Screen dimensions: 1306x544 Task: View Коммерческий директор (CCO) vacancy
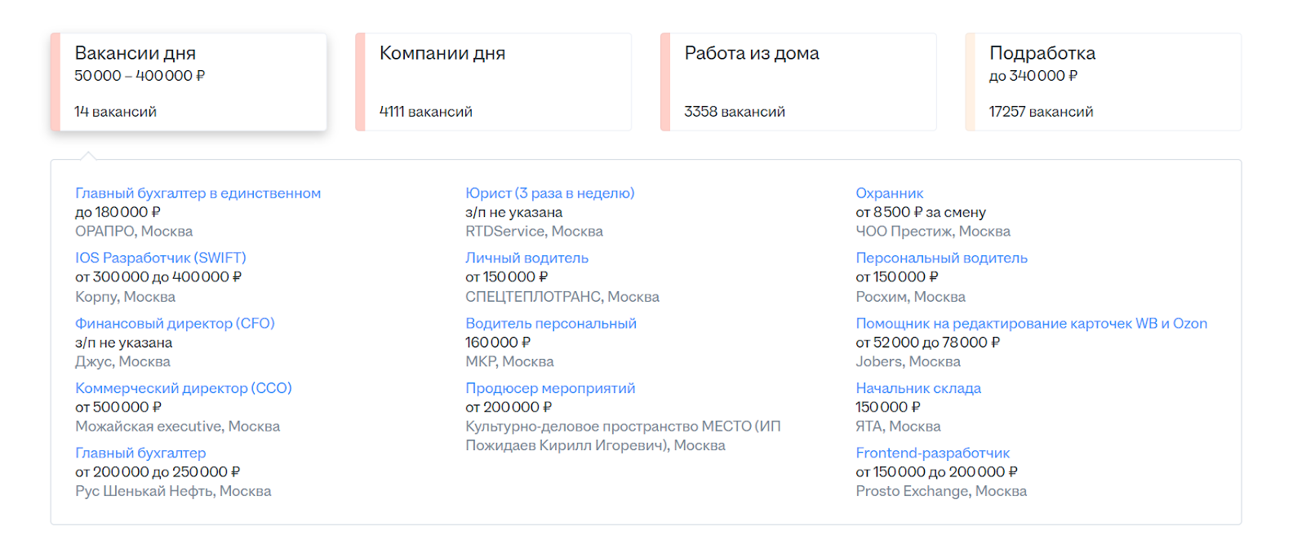click(183, 388)
